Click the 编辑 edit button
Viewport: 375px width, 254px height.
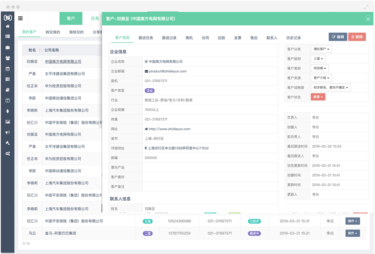coord(338,37)
